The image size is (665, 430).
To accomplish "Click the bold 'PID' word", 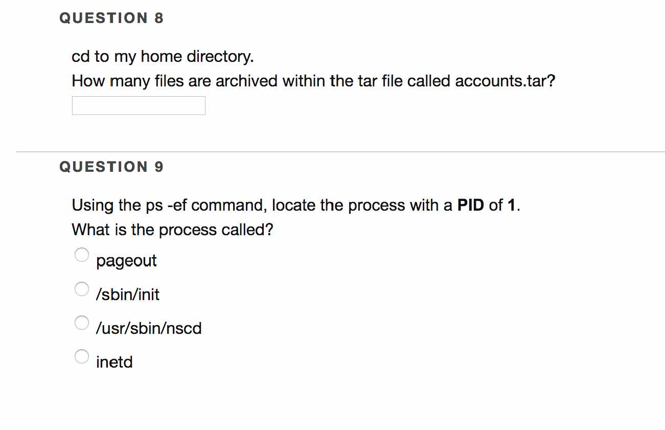I will tap(470, 206).
